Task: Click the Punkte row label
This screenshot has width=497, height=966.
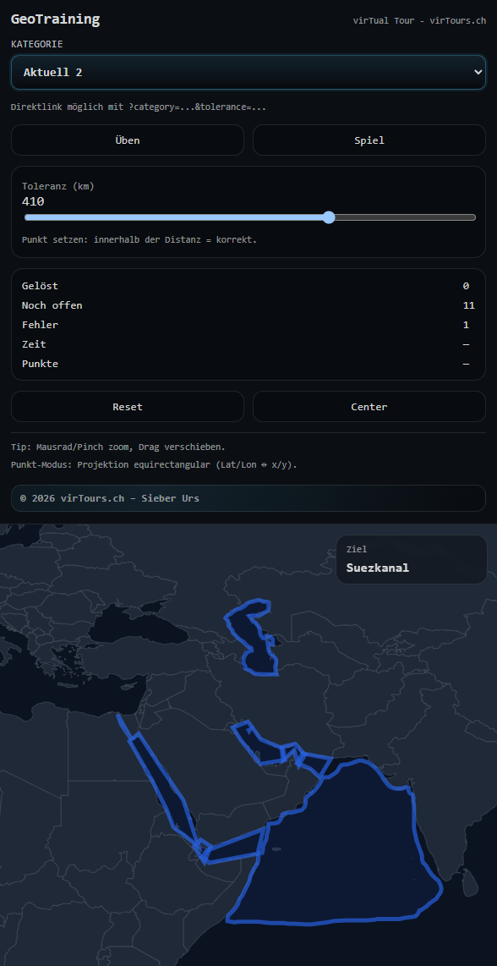Action: pos(40,364)
